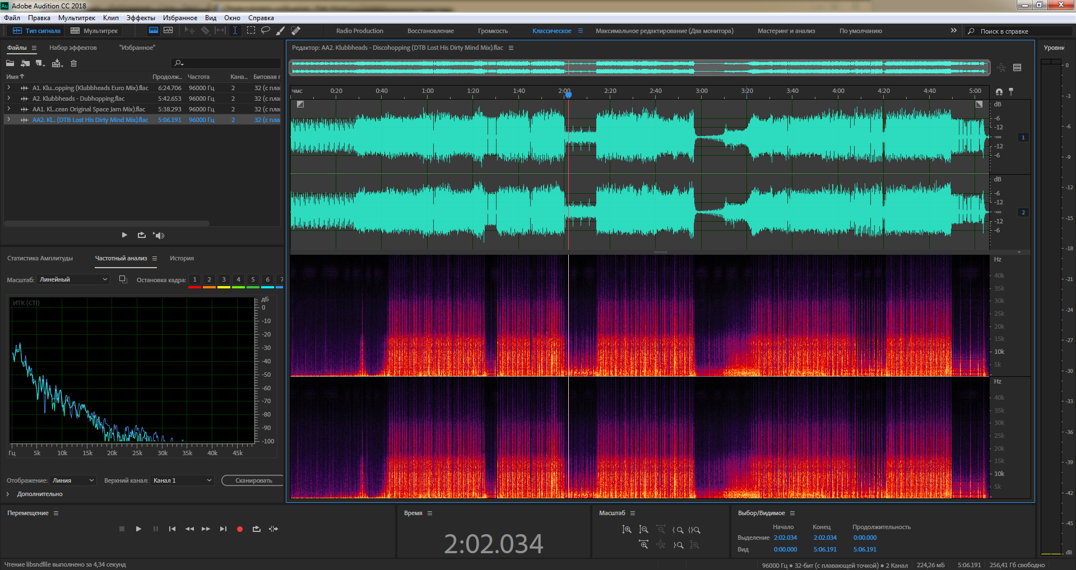Screen dimensions: 1076x570
Task: Click the Сканировать button
Action: click(x=253, y=480)
